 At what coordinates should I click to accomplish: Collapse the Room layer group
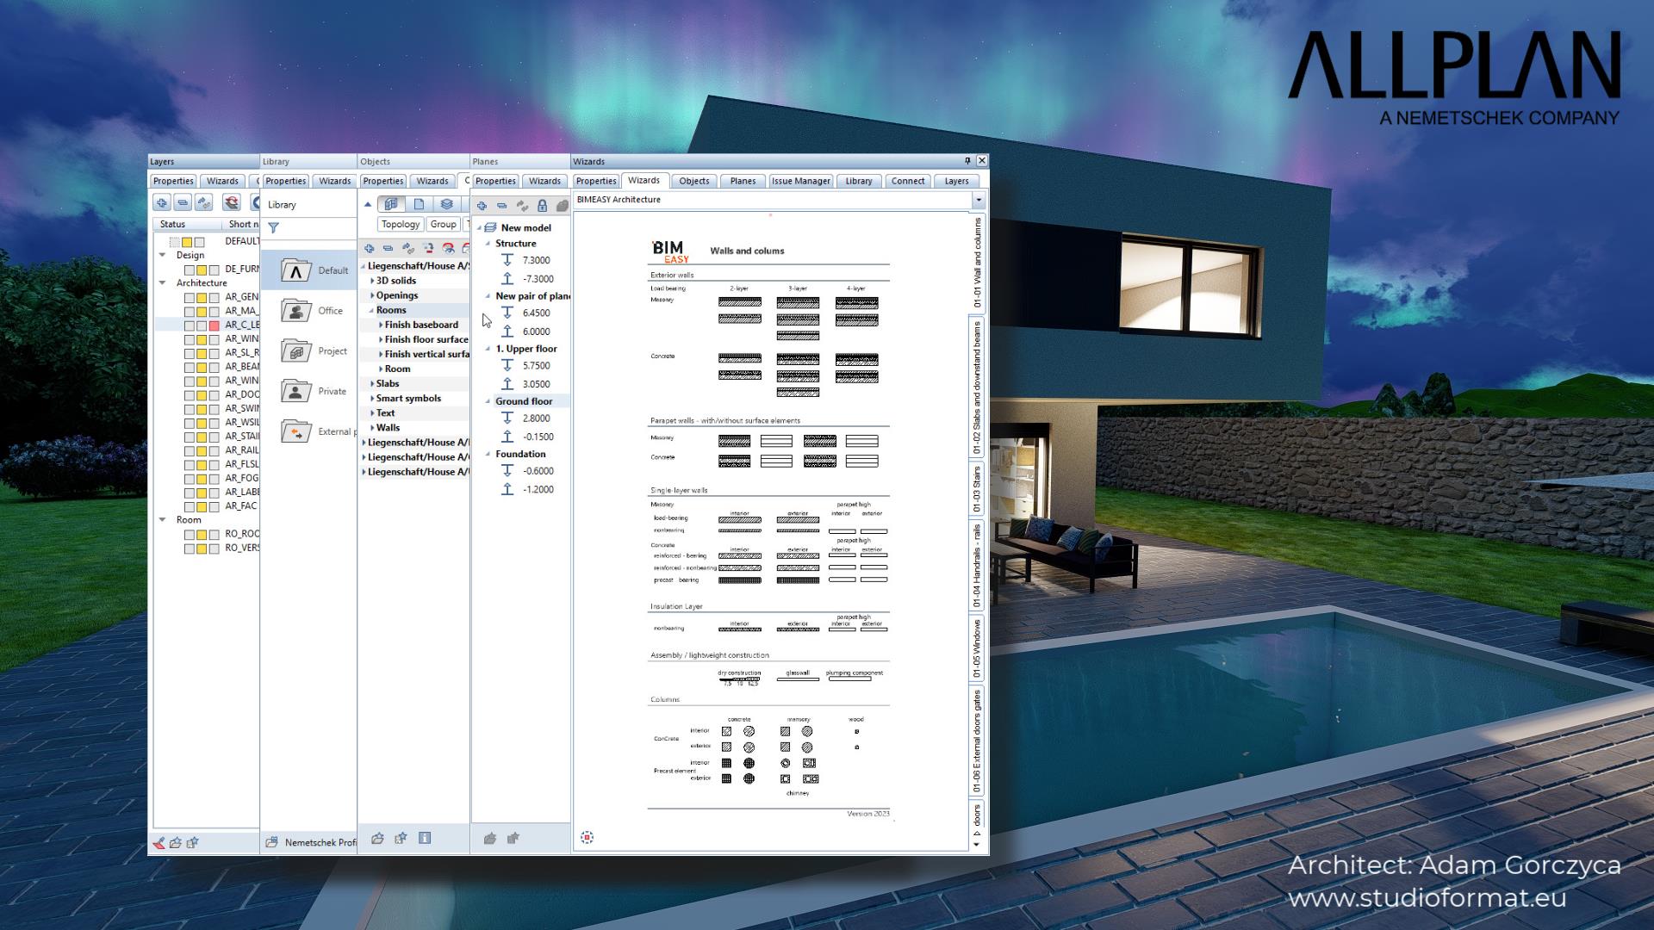coord(162,519)
